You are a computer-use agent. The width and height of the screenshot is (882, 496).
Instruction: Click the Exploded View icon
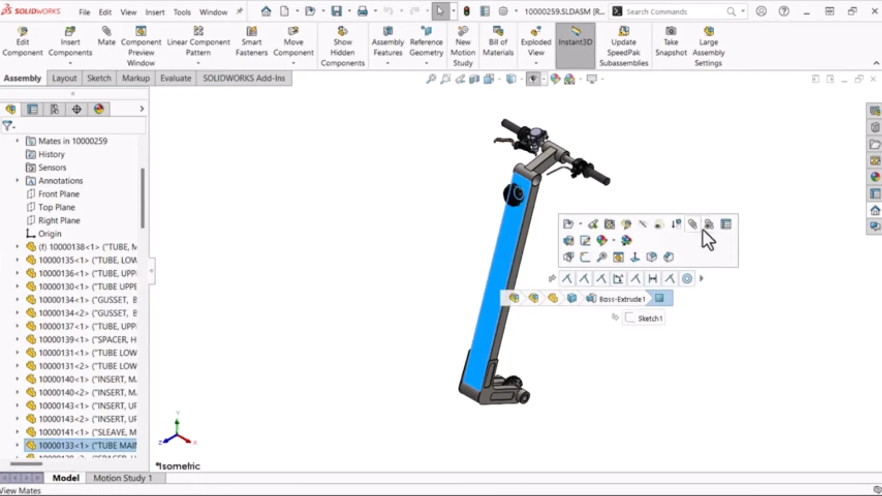pyautogui.click(x=535, y=41)
